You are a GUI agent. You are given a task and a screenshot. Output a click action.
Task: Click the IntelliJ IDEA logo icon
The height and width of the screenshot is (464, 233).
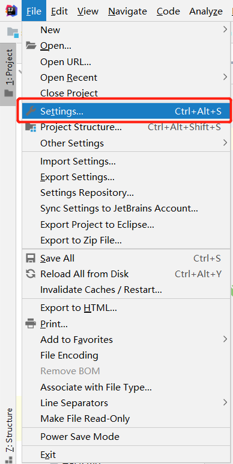point(11,11)
